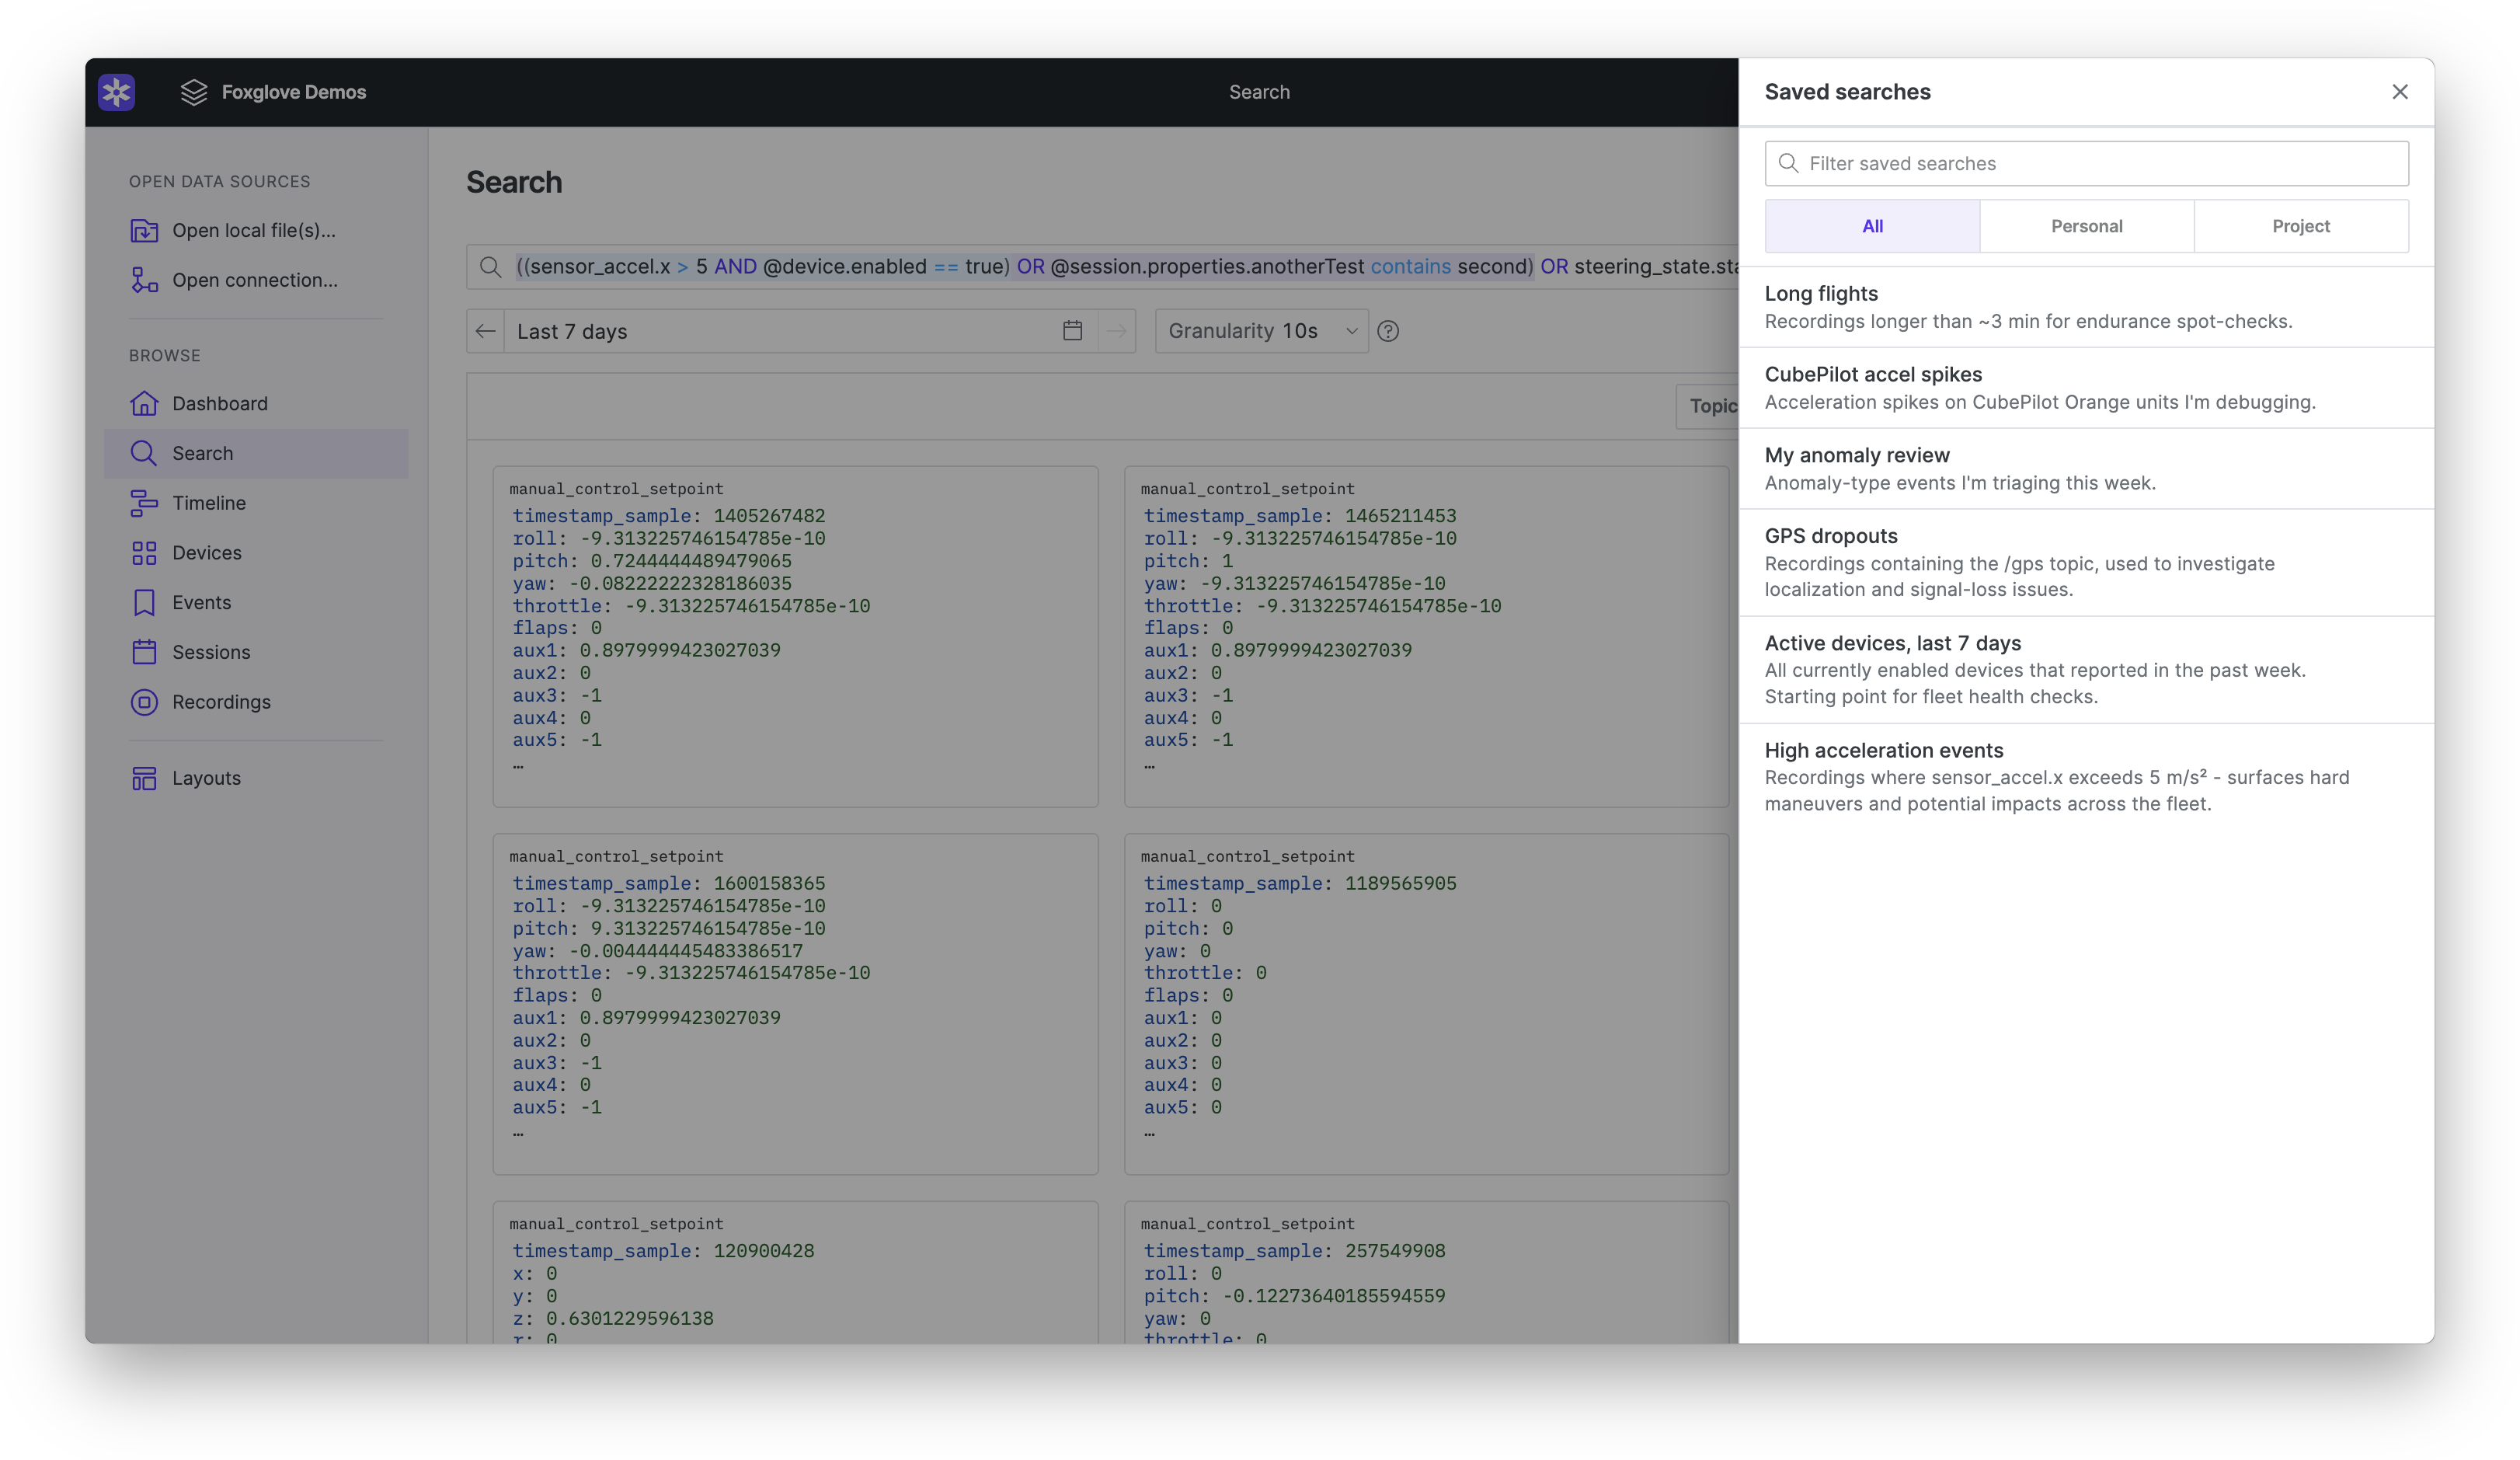Open the Recordings page
2520x1460 pixels.
tap(256, 702)
